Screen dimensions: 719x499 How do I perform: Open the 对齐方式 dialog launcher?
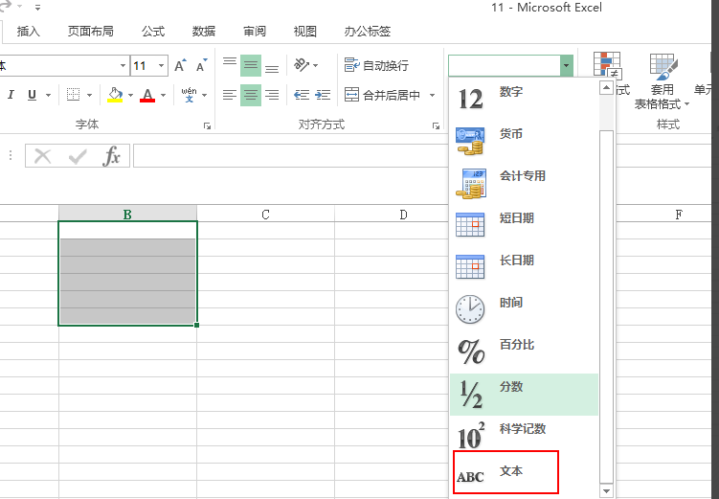(436, 125)
